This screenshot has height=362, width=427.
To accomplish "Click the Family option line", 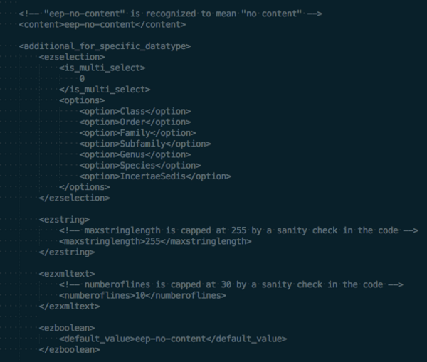I will pyautogui.click(x=137, y=133).
